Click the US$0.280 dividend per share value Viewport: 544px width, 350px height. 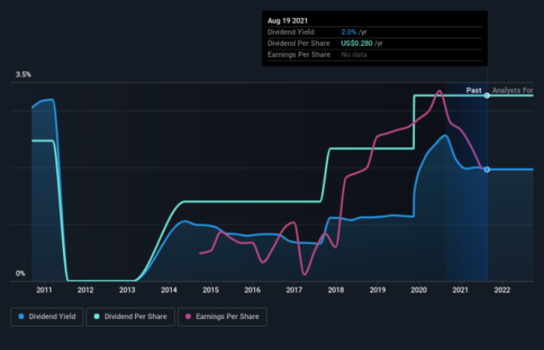pos(357,44)
